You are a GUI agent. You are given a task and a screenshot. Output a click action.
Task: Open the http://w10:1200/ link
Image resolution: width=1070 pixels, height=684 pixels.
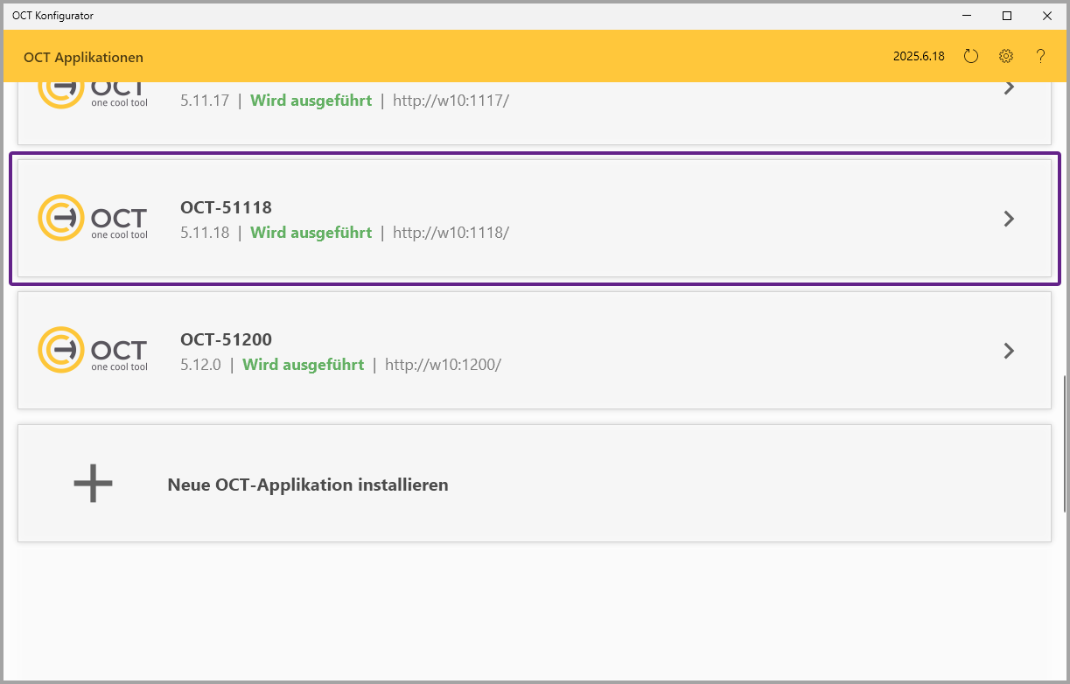click(443, 365)
